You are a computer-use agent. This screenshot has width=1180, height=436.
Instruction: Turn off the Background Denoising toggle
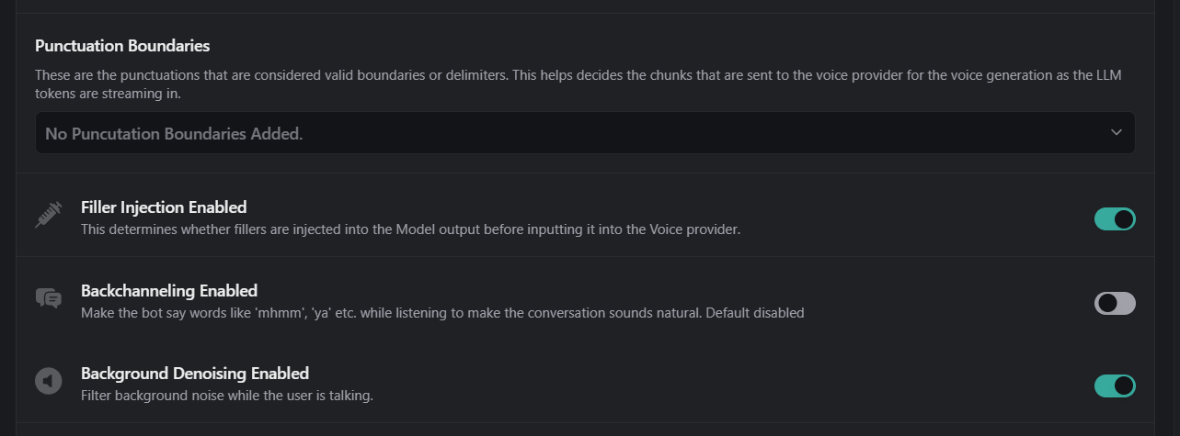[x=1115, y=386]
